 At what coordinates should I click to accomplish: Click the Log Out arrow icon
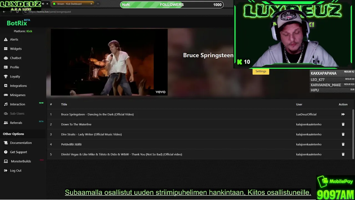click(x=6, y=171)
